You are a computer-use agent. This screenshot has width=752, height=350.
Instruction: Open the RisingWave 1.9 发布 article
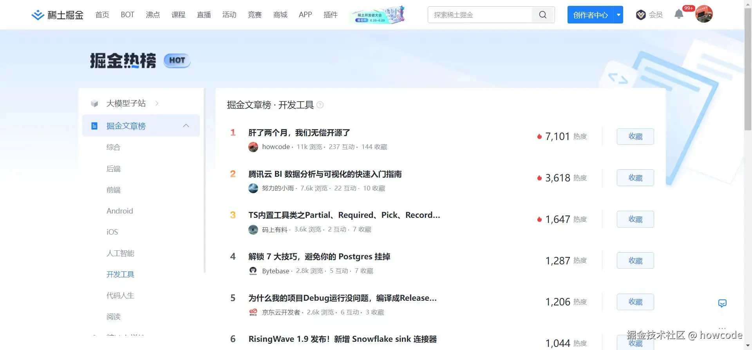point(343,339)
